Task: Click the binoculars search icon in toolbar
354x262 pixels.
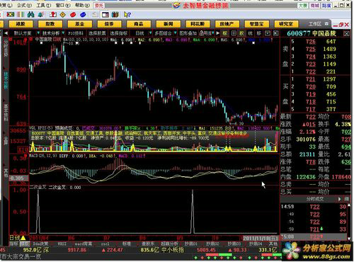Action: coord(30,15)
